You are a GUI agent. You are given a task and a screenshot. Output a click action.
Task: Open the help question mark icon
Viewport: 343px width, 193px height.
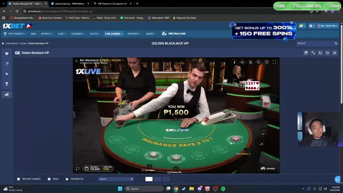click(267, 62)
